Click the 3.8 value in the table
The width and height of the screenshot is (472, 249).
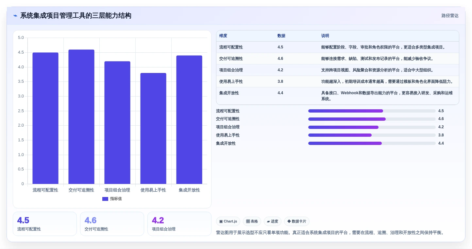(280, 81)
